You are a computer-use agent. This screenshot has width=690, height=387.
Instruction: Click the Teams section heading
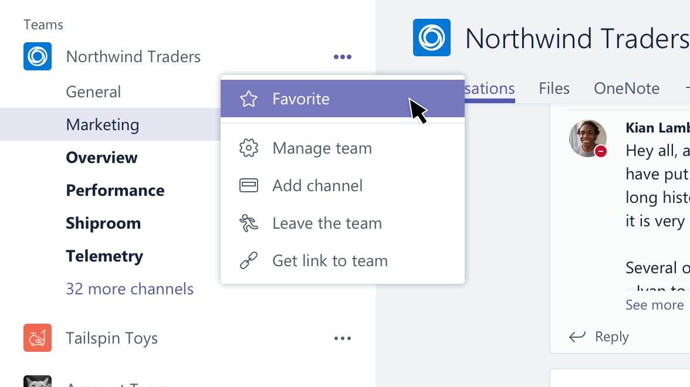point(43,25)
